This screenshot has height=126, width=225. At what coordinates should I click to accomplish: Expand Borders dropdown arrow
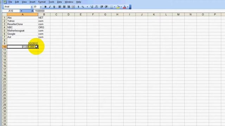[x=115, y=7]
